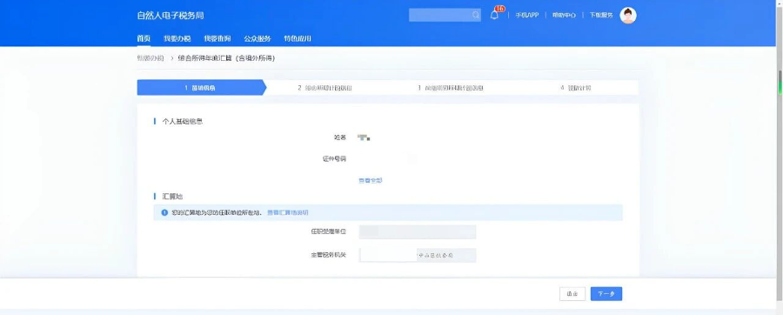Click the 查看全部 link
Viewport: 783px width, 315px height.
(x=370, y=181)
